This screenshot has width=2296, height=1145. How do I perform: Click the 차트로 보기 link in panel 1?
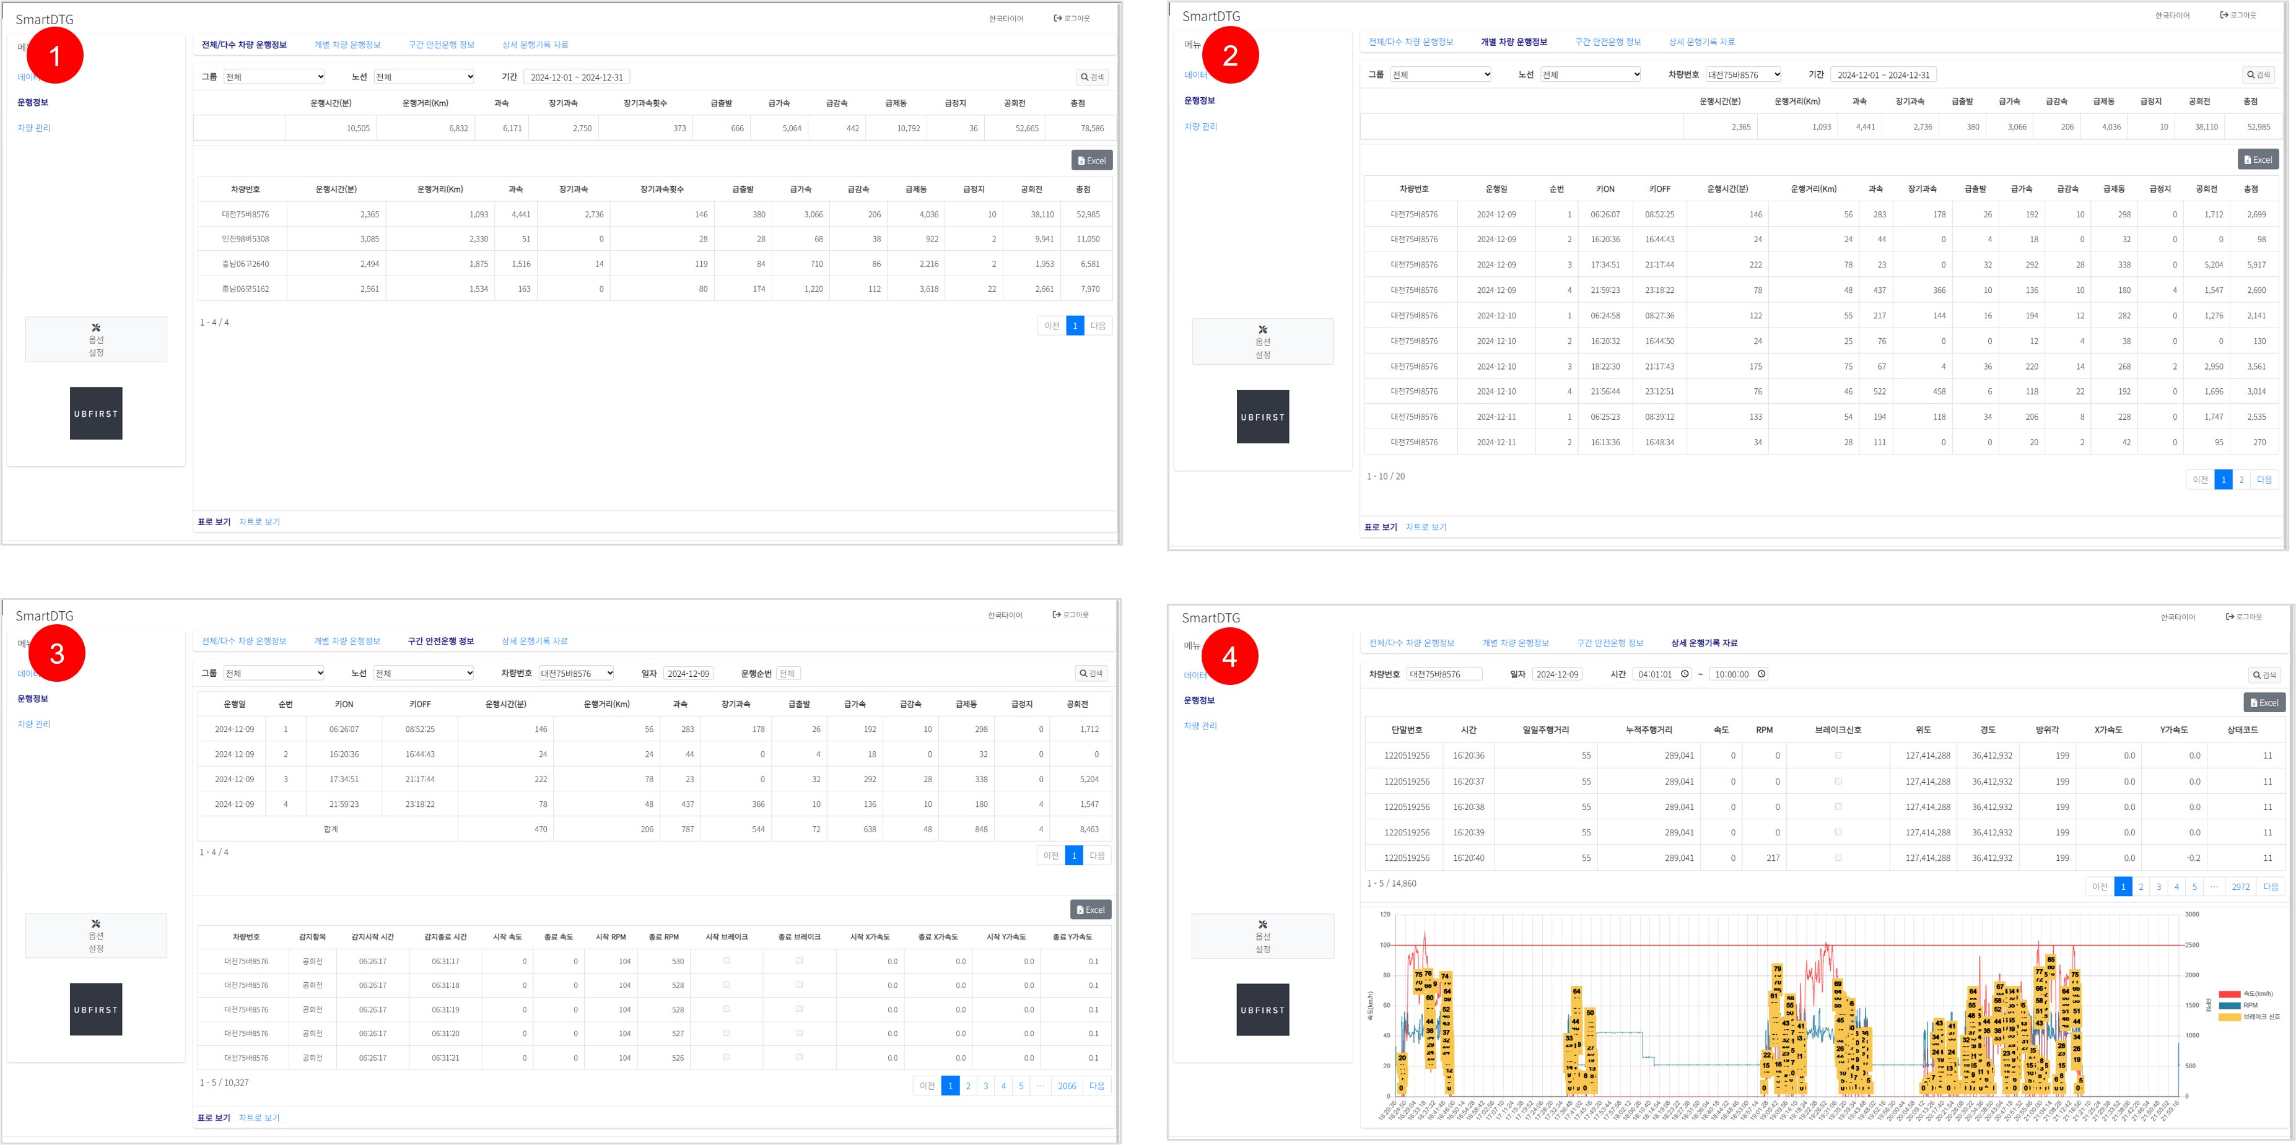[x=260, y=522]
